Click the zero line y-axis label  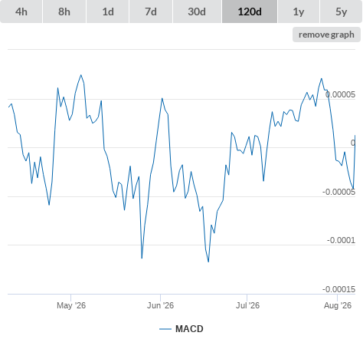(x=353, y=143)
